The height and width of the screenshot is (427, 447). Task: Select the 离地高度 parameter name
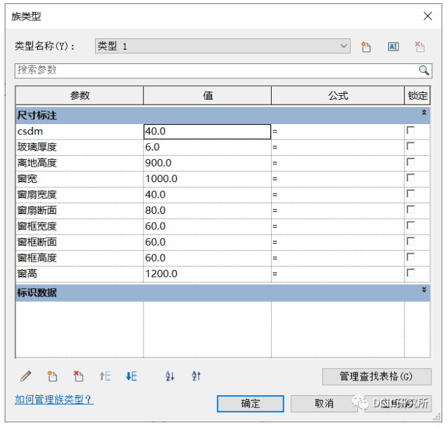pyautogui.click(x=80, y=163)
